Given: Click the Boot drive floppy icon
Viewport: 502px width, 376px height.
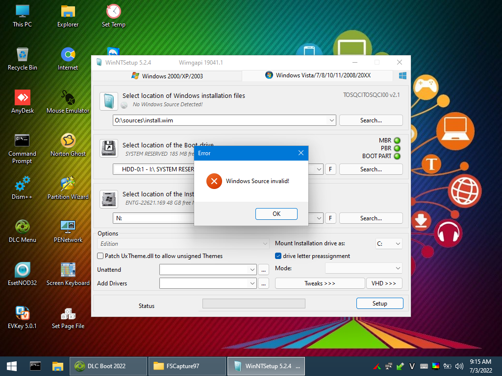Looking at the screenshot, I should pos(109,148).
